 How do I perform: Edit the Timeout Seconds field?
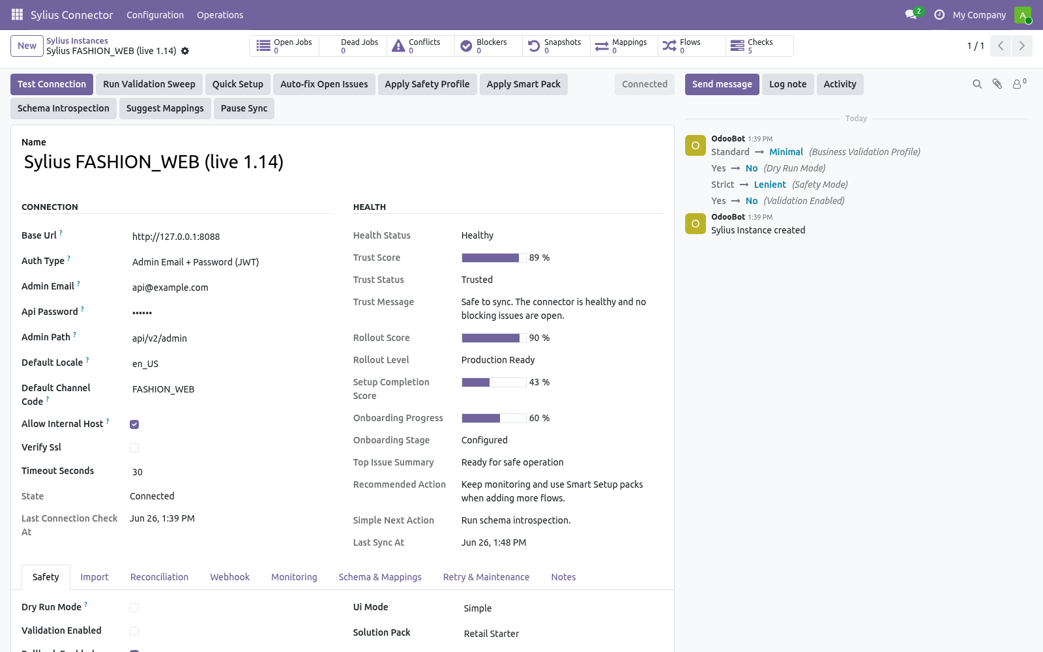tap(231, 472)
